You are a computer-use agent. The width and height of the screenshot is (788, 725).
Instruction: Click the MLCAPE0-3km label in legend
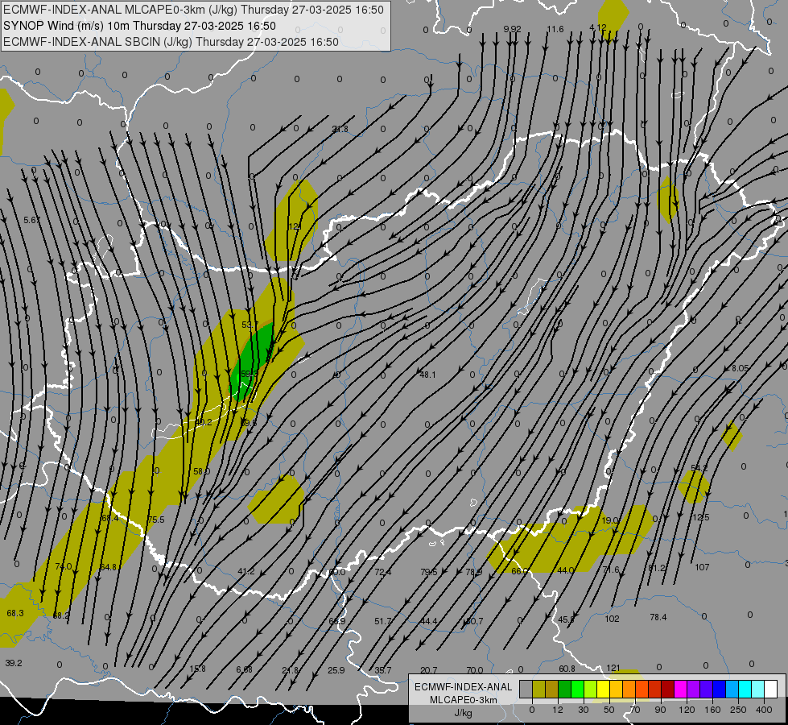point(463,700)
